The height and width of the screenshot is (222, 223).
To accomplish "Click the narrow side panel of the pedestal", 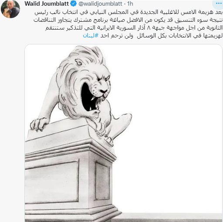I will tap(102, 180).
